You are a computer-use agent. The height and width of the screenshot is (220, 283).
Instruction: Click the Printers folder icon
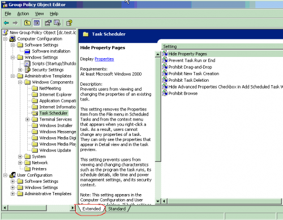[x=27, y=169]
